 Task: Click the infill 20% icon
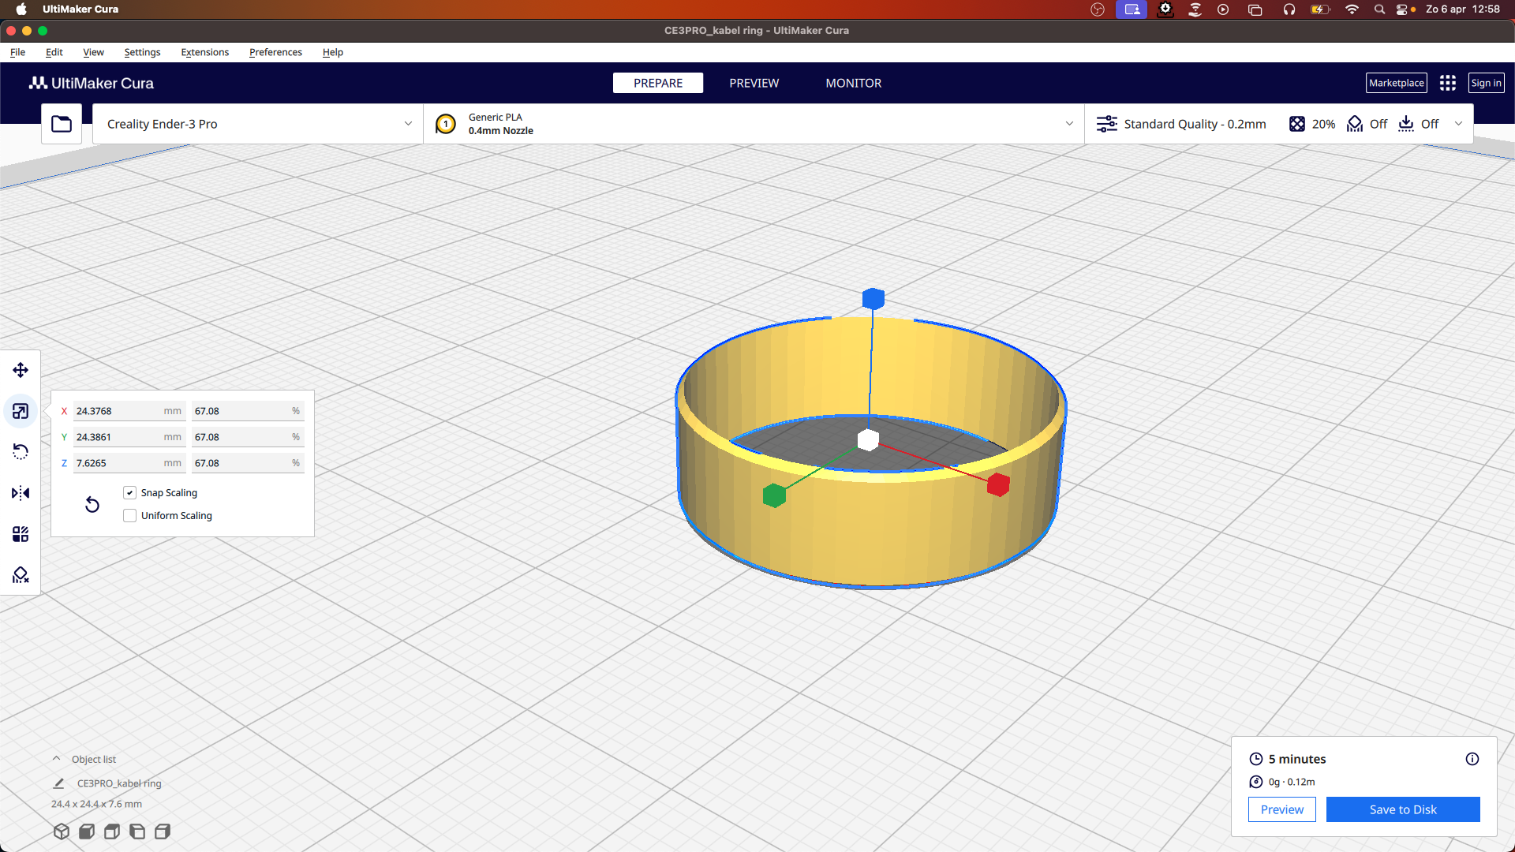point(1297,124)
